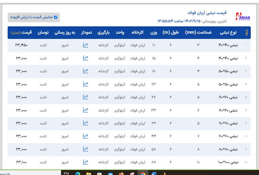
Task: Click the 23,450 price in first row
Action: (x=21, y=45)
